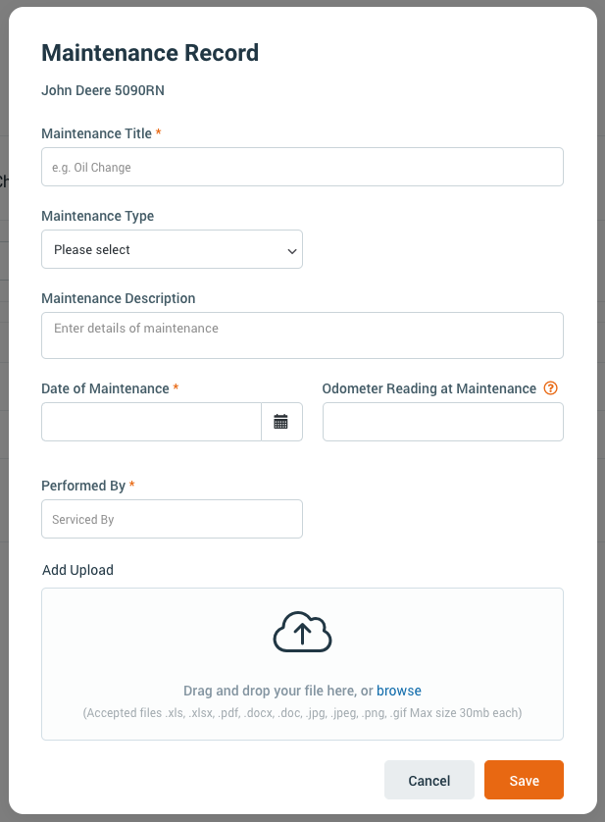Click the chevron on the Maintenance Type selector
This screenshot has height=822, width=605.
292,249
